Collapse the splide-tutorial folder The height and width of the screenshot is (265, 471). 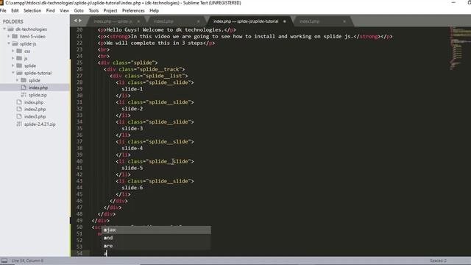tap(13, 73)
